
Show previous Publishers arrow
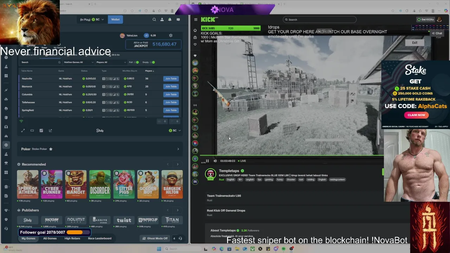[x=168, y=210]
